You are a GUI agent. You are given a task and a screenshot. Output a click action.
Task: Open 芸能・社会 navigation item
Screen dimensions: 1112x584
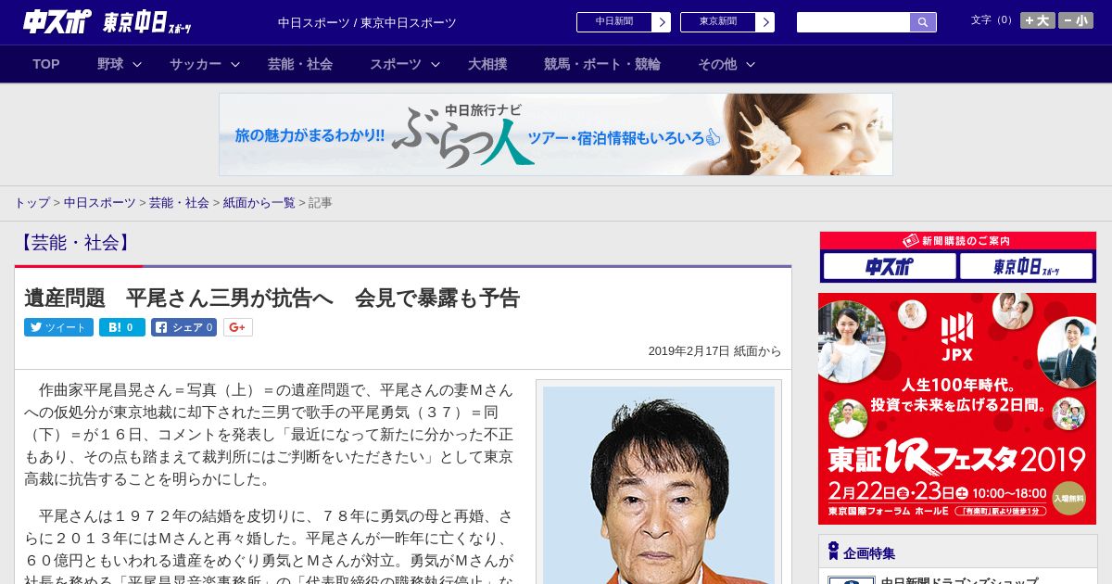(x=300, y=64)
